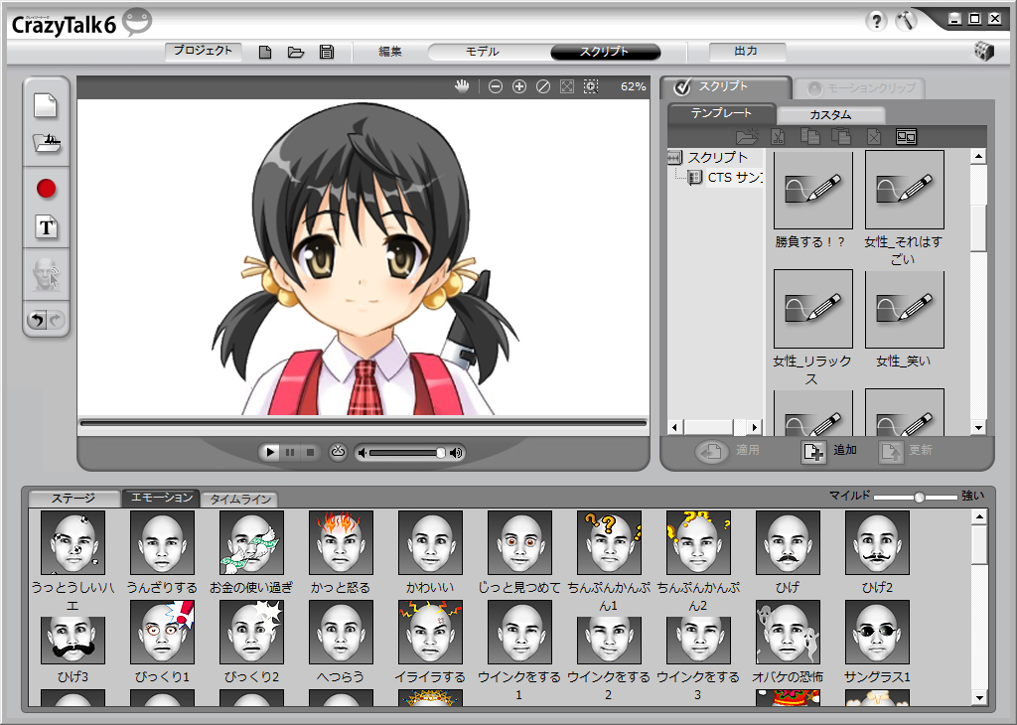Play the script preview
Screen dimensions: 1017x725
pos(269,452)
